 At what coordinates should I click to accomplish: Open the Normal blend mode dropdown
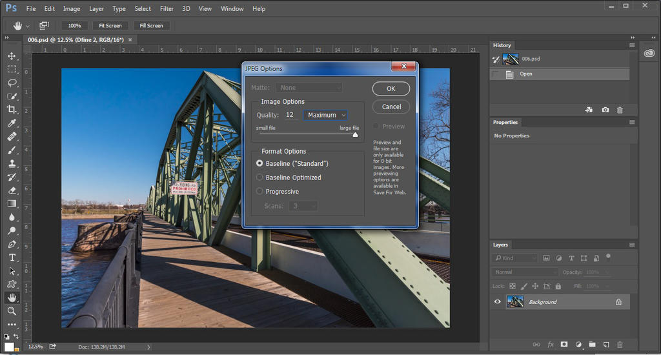[x=524, y=272]
